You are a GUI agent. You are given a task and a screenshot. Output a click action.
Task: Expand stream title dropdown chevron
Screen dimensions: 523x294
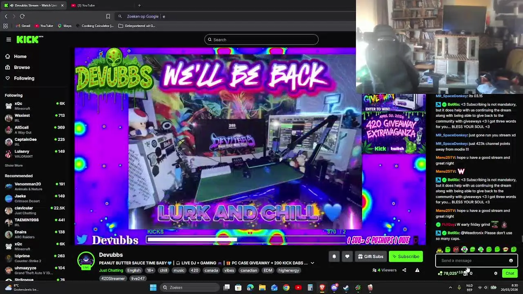tap(312, 263)
